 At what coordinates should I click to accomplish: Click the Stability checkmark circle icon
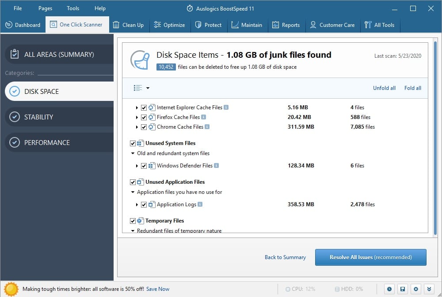point(15,117)
